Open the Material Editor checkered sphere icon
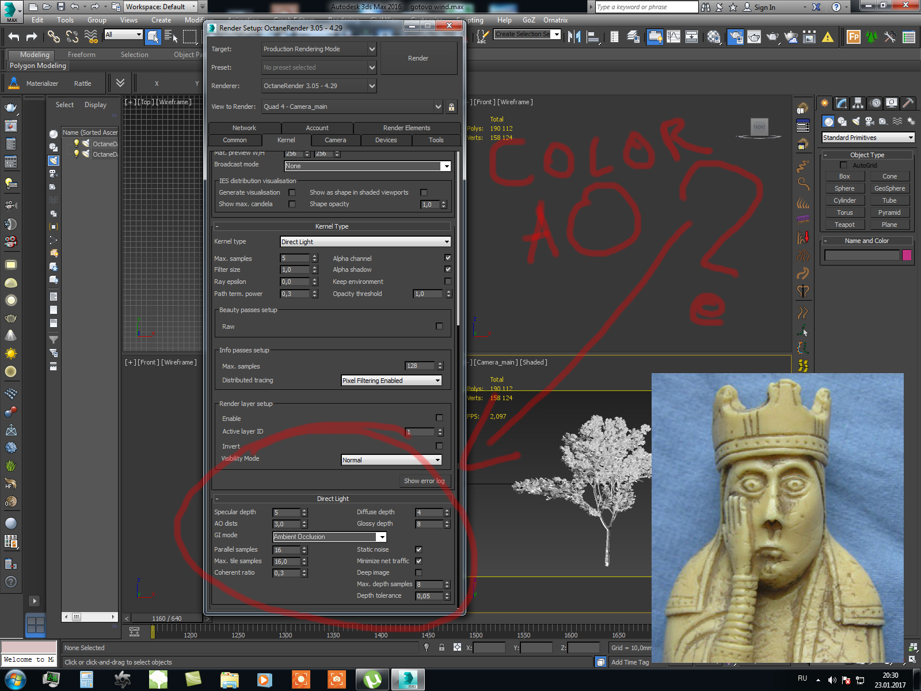This screenshot has width=921, height=691. click(714, 37)
